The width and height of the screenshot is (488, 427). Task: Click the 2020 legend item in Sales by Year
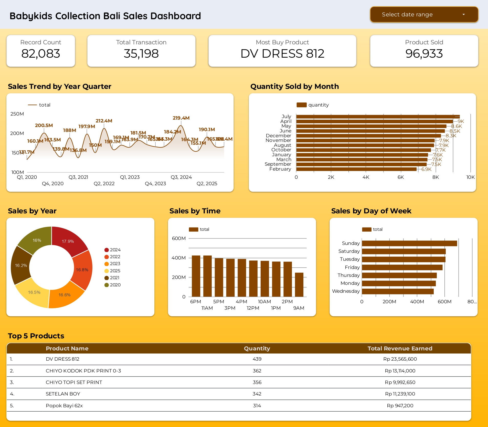[112, 285]
